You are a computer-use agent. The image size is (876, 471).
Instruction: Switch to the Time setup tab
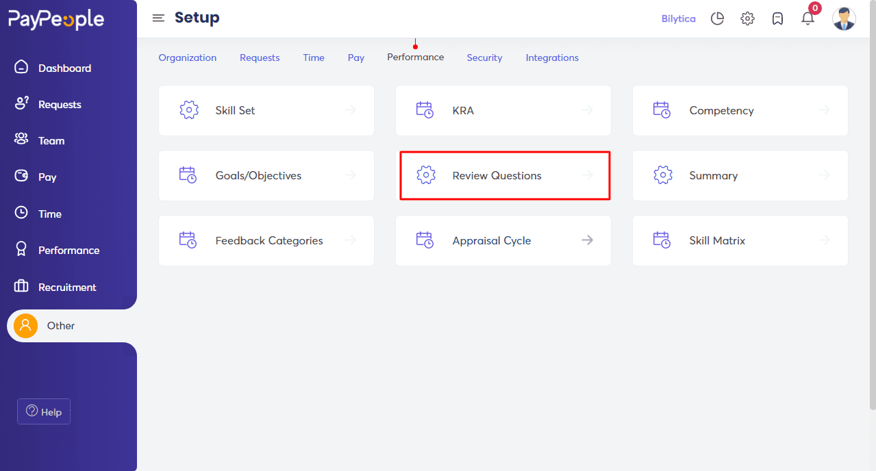(314, 58)
